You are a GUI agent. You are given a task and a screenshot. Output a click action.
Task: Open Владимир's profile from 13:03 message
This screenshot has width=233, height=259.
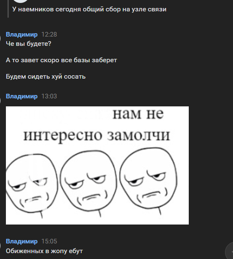[x=21, y=96]
